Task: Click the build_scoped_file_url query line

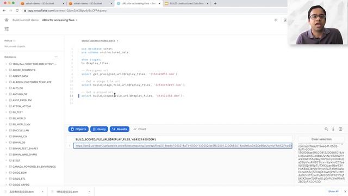Action: click(x=133, y=96)
